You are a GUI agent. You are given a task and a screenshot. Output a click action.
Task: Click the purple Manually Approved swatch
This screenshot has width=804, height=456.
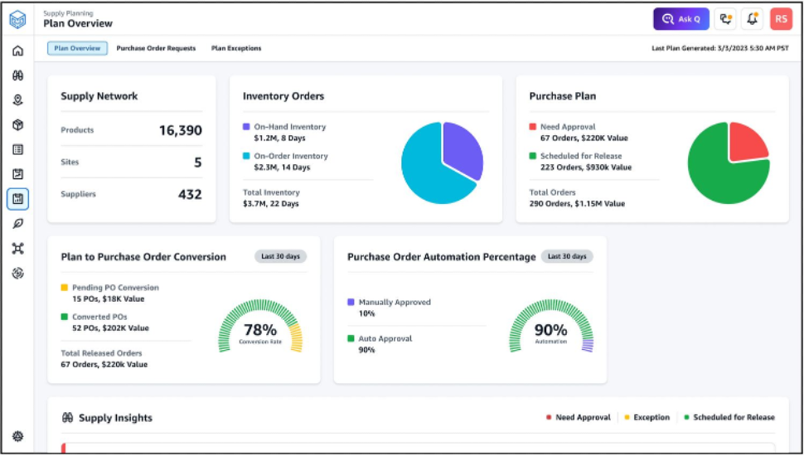(351, 302)
